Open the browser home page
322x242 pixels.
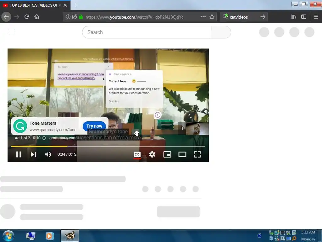(x=37, y=17)
